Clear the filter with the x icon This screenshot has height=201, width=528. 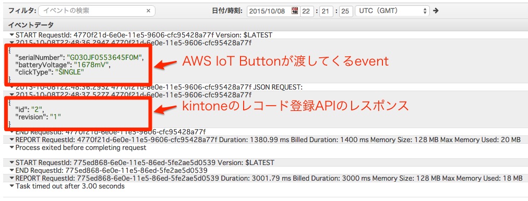(148, 11)
